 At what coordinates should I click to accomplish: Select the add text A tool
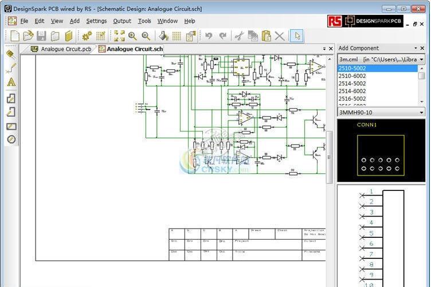(11, 82)
